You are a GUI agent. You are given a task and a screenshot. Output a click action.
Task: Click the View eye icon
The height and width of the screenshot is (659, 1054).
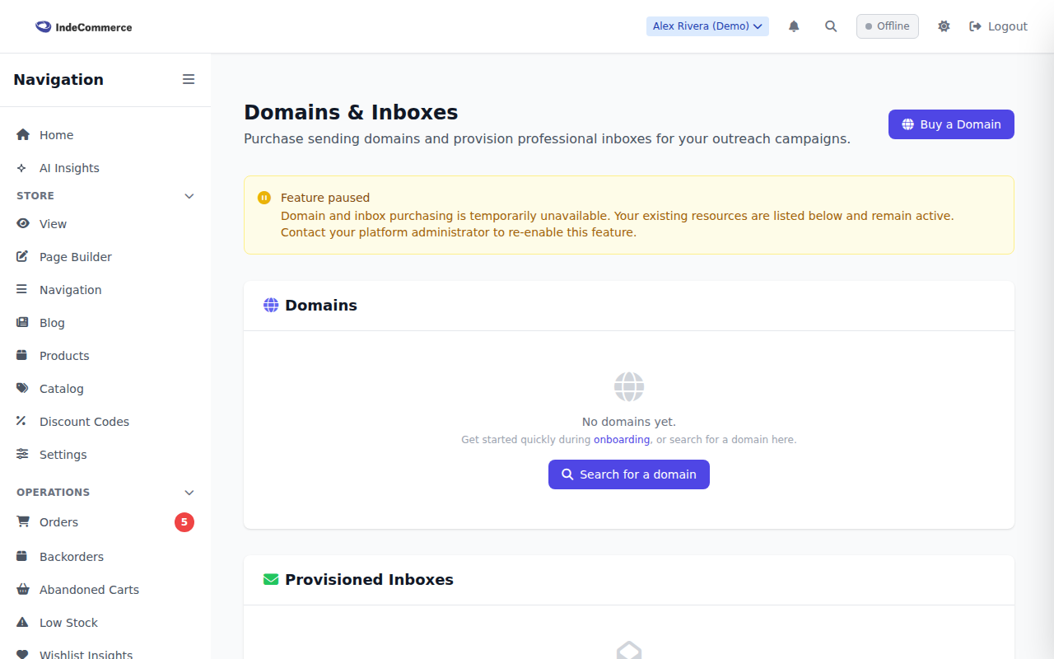[22, 224]
